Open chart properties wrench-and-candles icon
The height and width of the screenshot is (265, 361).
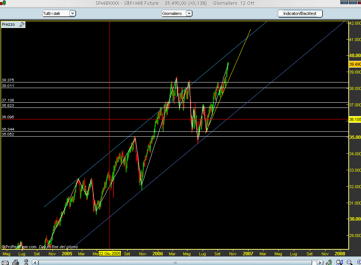tap(329, 262)
